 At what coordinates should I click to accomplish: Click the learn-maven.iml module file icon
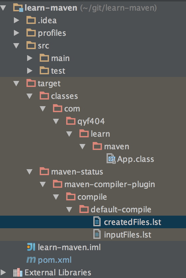point(31,247)
